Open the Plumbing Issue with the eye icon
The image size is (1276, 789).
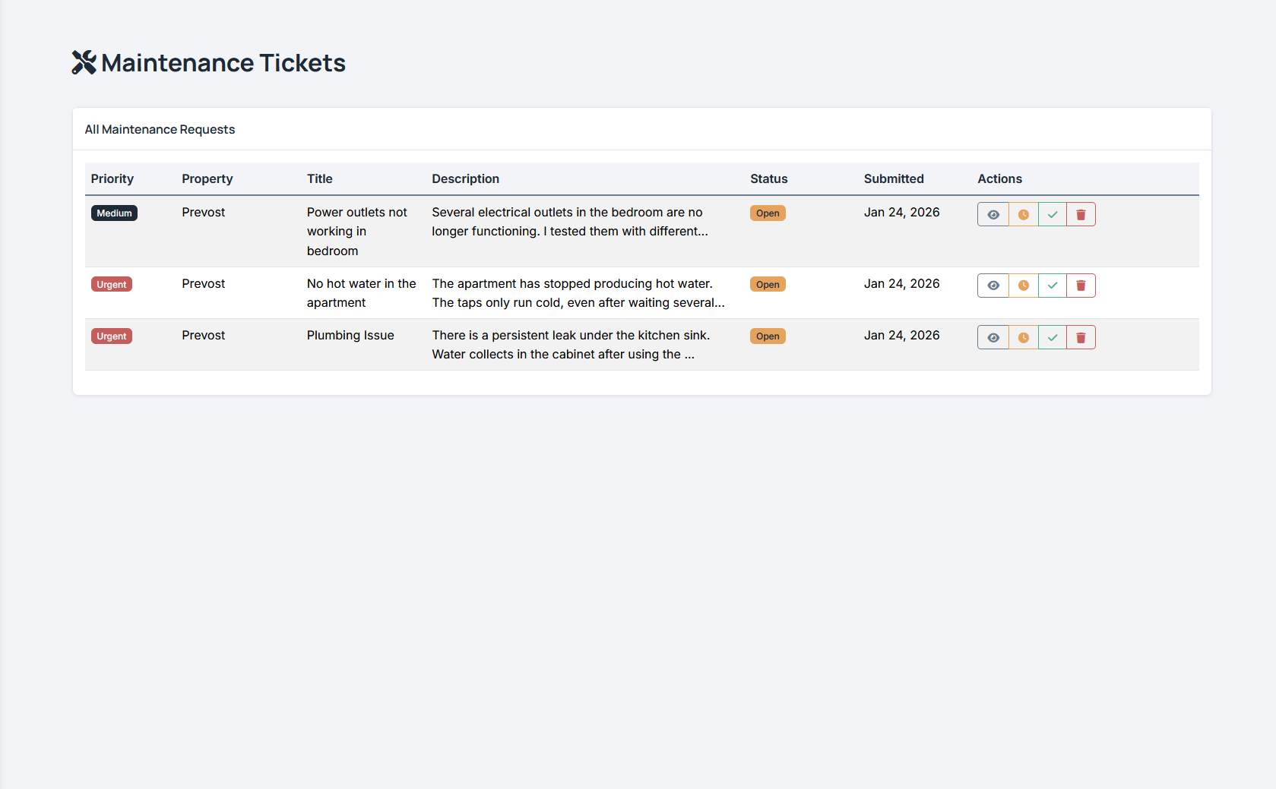click(x=993, y=336)
